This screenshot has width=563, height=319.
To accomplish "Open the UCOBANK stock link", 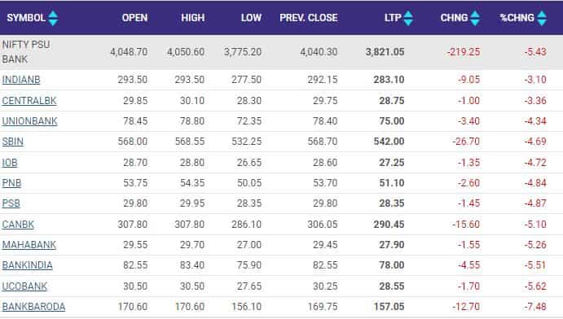I will (x=24, y=286).
